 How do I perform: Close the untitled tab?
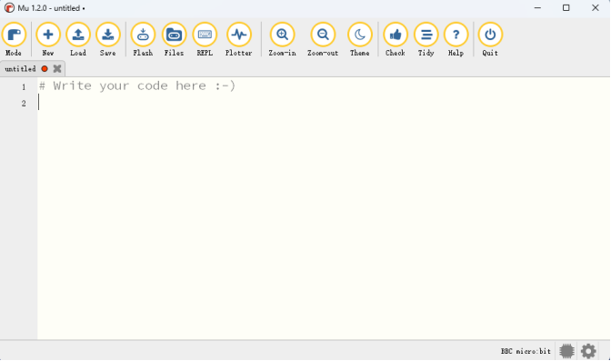pyautogui.click(x=57, y=68)
